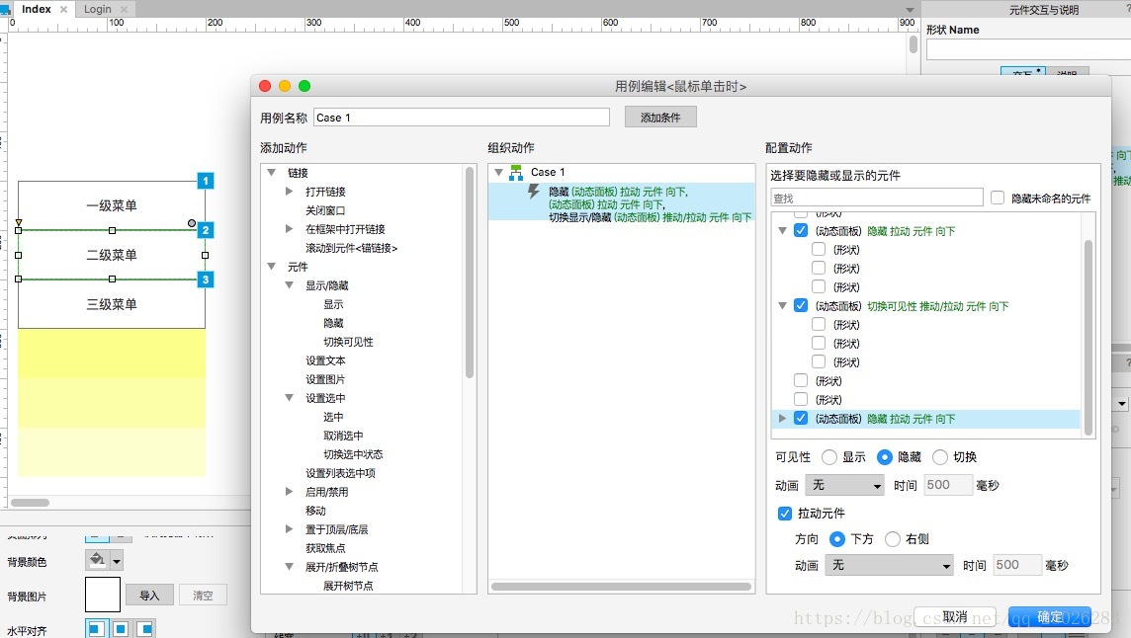Click the visibility 时间 500 field
Screen dimensions: 1131x638
click(x=948, y=485)
